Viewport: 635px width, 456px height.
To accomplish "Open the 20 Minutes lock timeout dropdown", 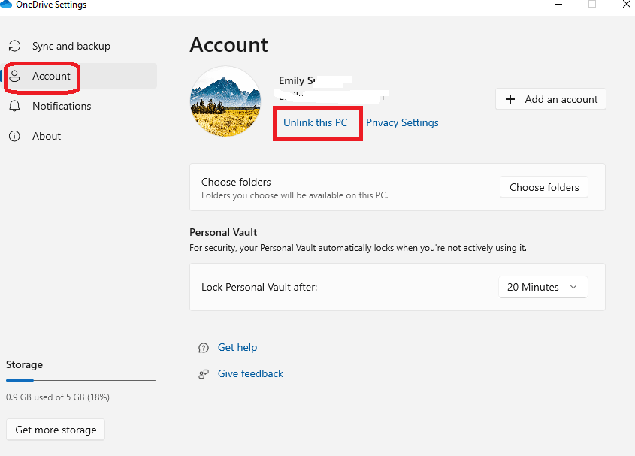I will [543, 287].
